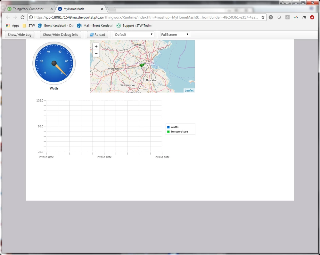Click the grey circle extension icon
The width and height of the screenshot is (320, 255).
pyautogui.click(x=279, y=17)
